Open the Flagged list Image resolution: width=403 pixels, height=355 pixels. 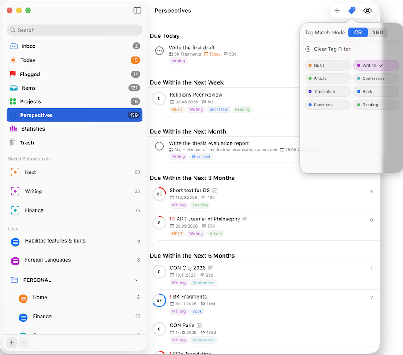pyautogui.click(x=75, y=74)
